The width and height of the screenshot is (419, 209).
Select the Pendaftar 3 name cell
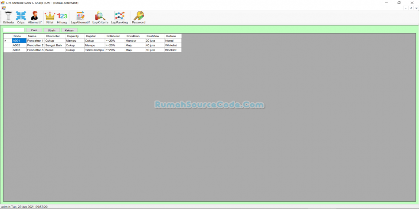(35, 50)
